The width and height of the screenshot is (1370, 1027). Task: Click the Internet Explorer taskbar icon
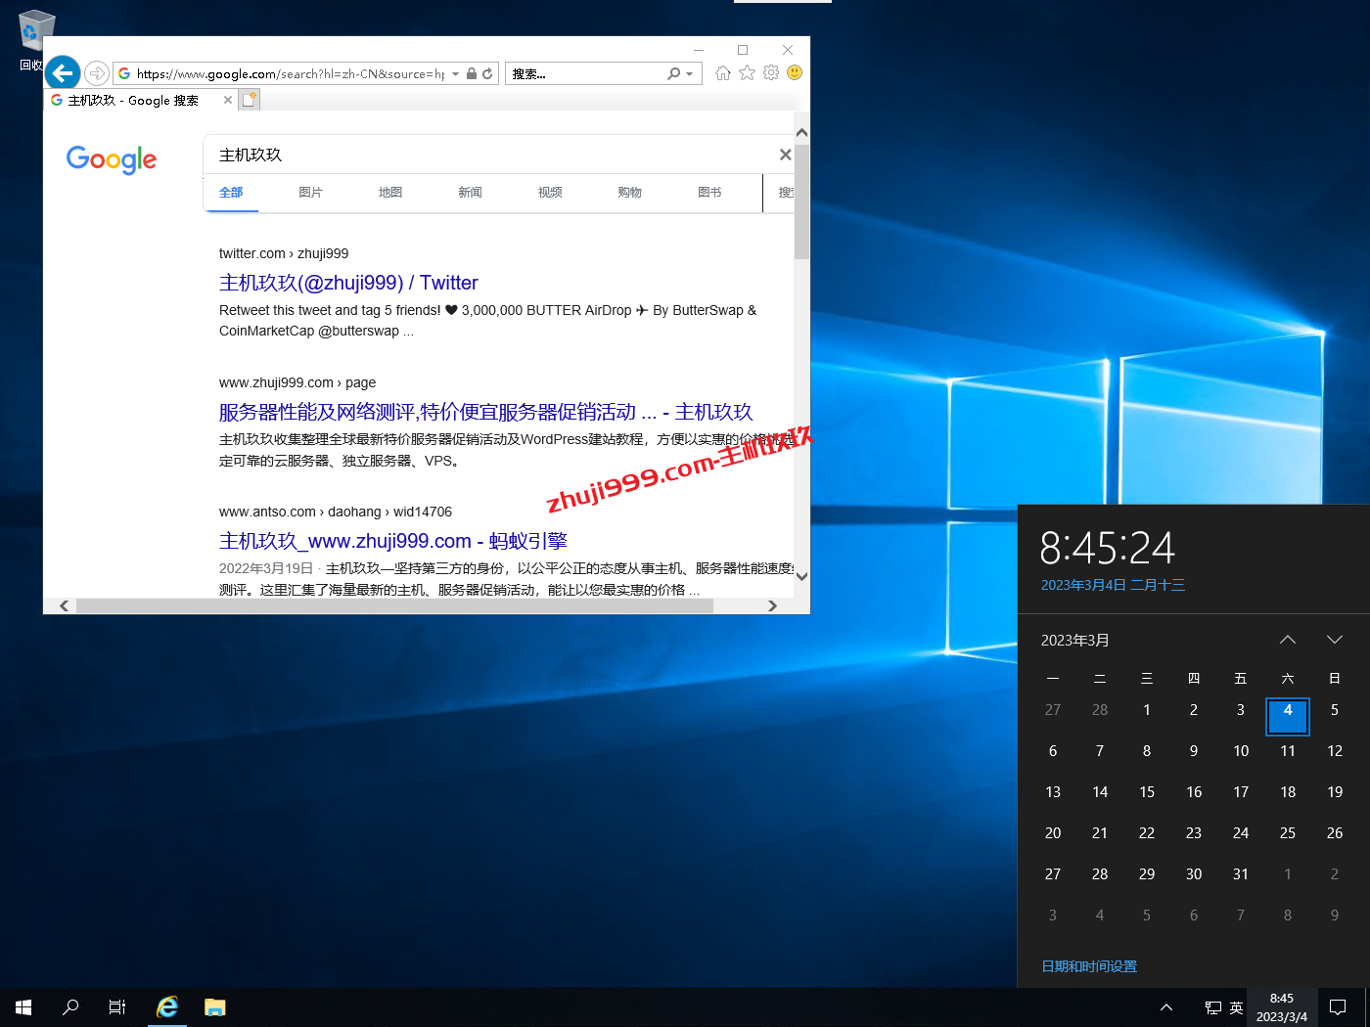(167, 1007)
